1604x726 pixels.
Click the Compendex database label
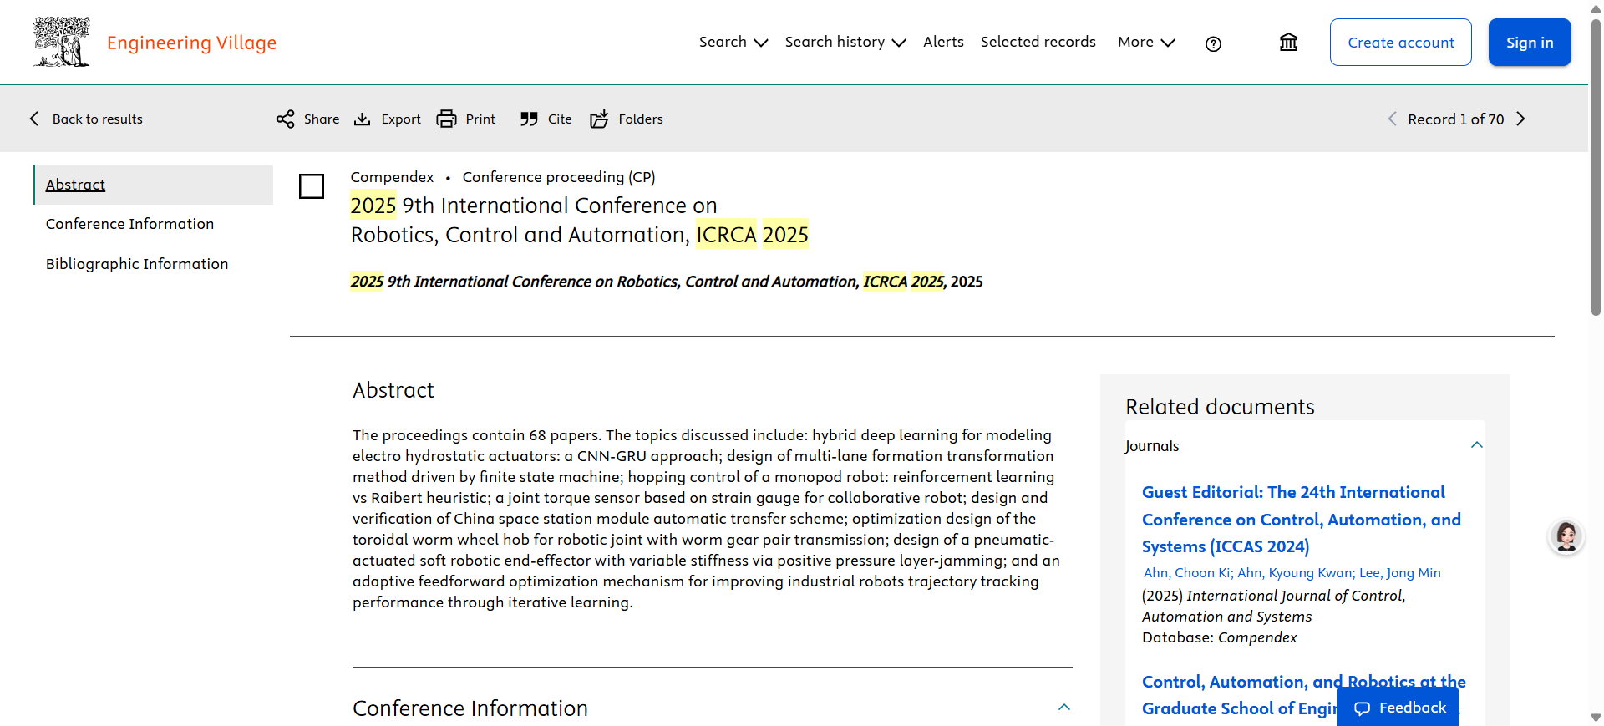click(x=392, y=177)
